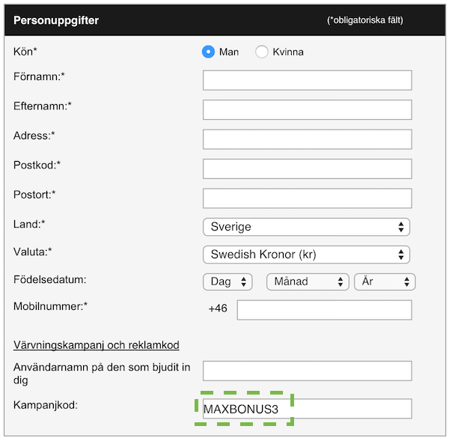This screenshot has height=441, width=449.
Task: Open the Land dropdown showing Sverige
Action: 306,227
